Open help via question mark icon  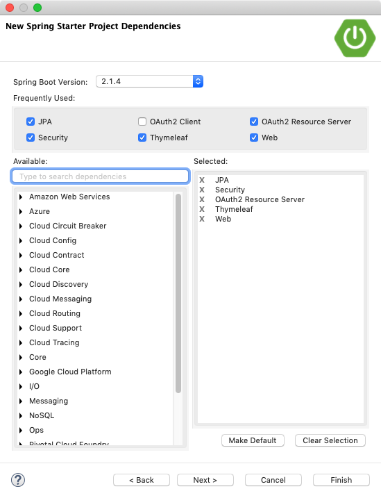(18, 480)
